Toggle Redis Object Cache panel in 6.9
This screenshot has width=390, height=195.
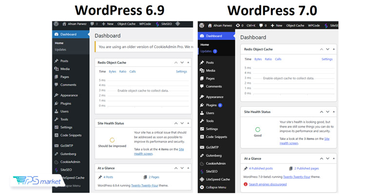(188, 63)
